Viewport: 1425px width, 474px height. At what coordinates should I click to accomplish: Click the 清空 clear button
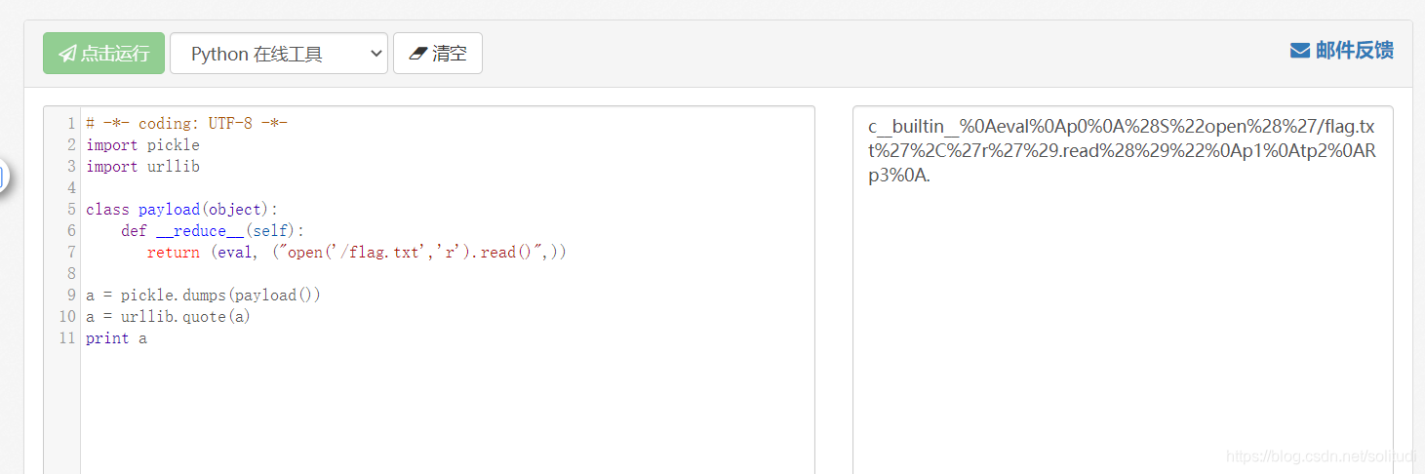(x=438, y=54)
